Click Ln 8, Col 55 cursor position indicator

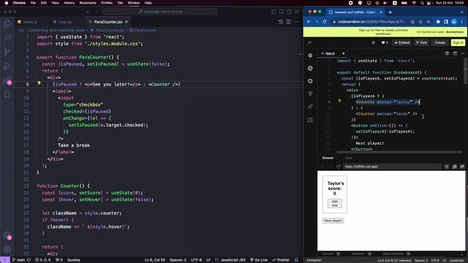[x=154, y=260]
